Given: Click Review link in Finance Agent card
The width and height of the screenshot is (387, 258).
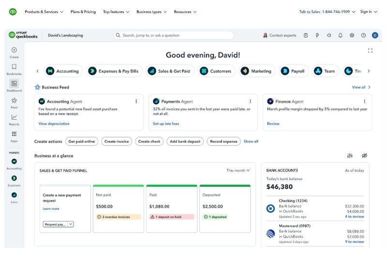Looking at the screenshot, I should coord(273,124).
